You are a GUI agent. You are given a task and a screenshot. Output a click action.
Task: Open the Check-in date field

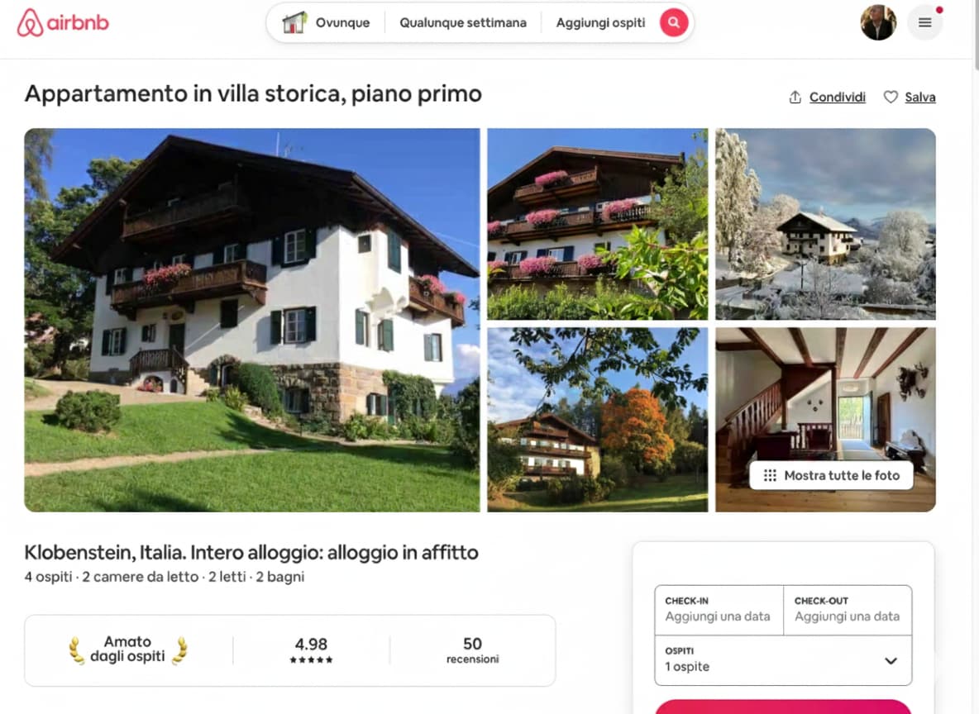pos(719,611)
